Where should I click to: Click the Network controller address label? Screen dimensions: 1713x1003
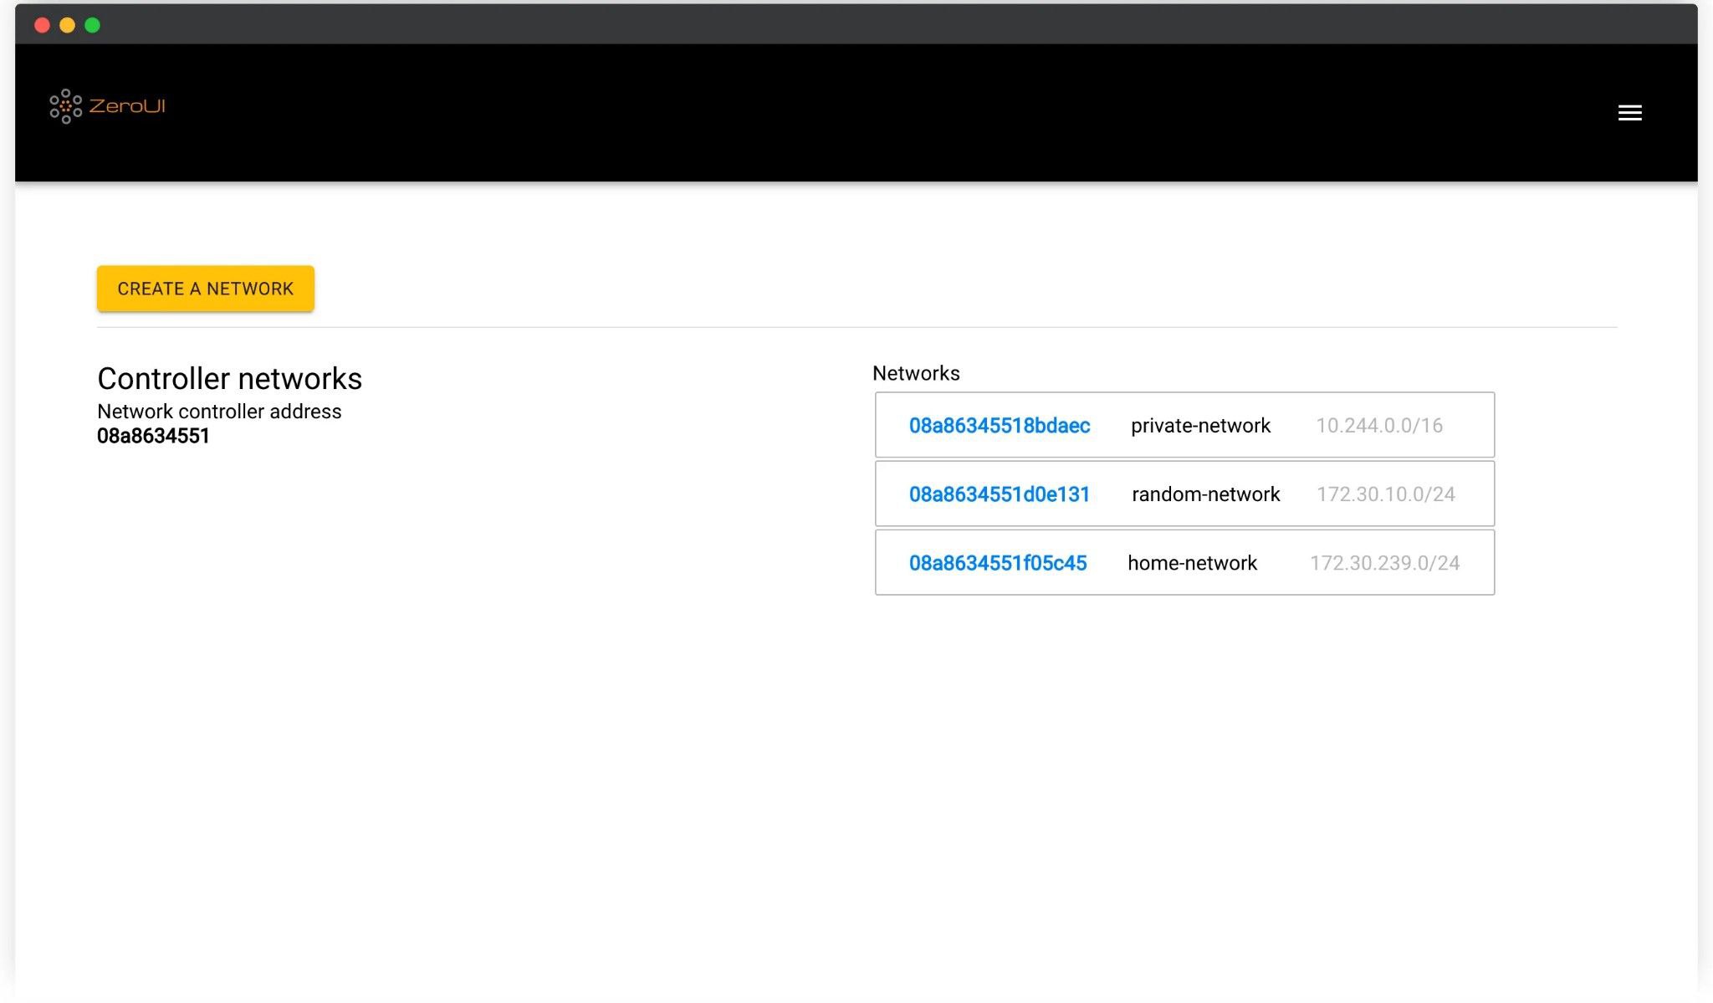click(219, 412)
